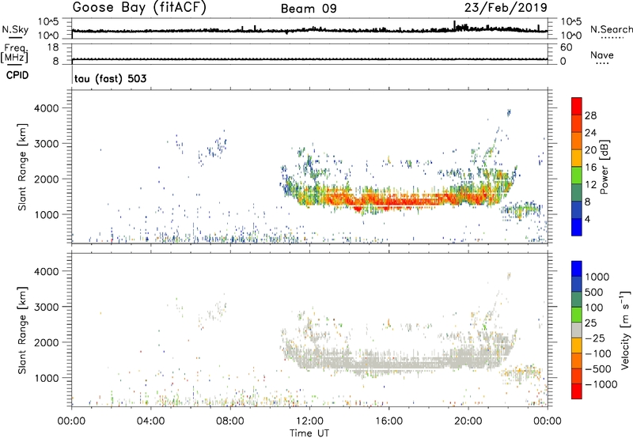Image resolution: width=633 pixels, height=438 pixels.
Task: Click the "60" tick beside Nave axis
Action: click(x=566, y=47)
